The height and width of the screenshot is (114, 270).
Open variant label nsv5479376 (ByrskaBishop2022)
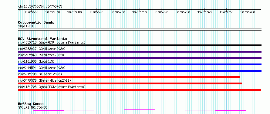(x=45, y=80)
